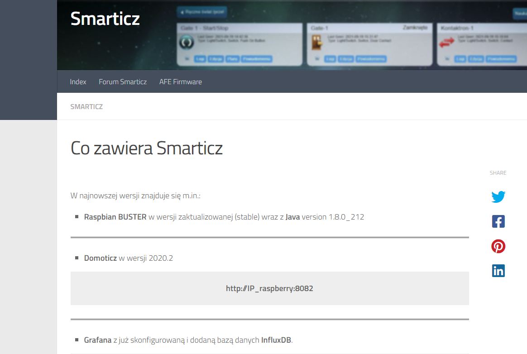527x354 pixels.
Task: Share the page on Pinterest
Action: pos(498,246)
